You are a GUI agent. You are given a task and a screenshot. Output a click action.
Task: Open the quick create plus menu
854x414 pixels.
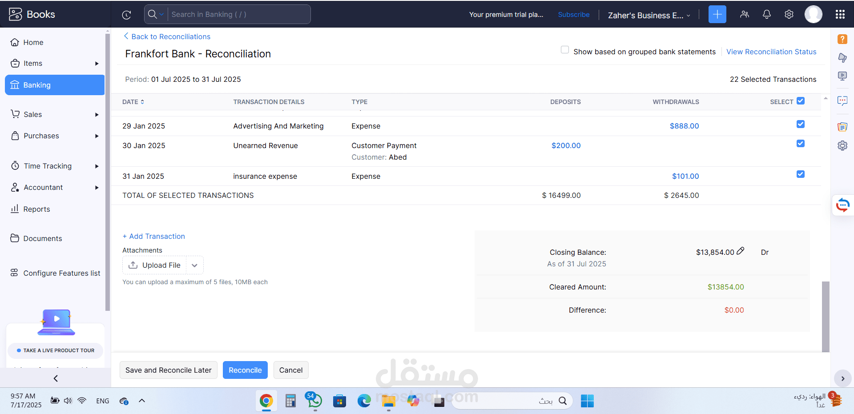[x=717, y=14]
